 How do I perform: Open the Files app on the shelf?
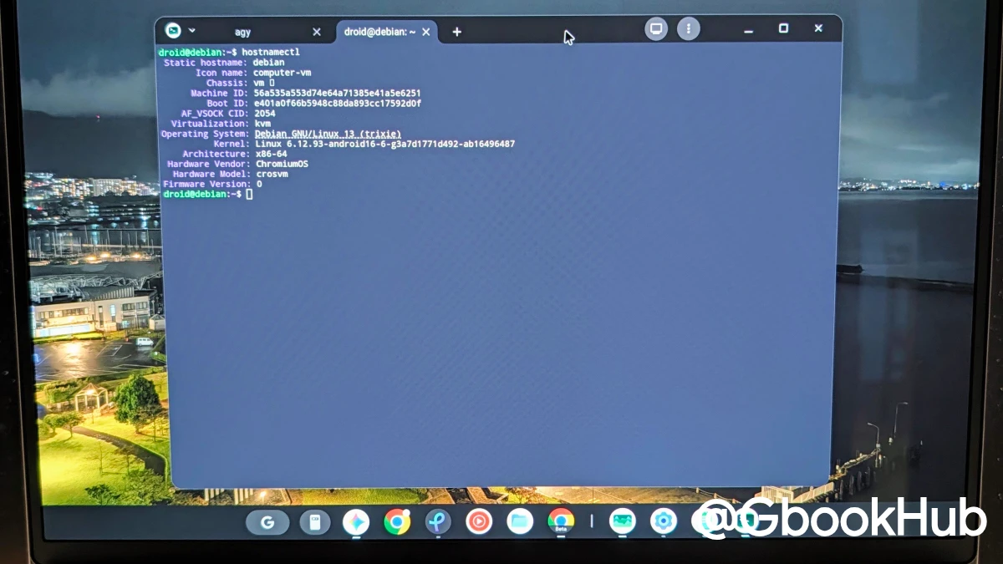pyautogui.click(x=520, y=522)
